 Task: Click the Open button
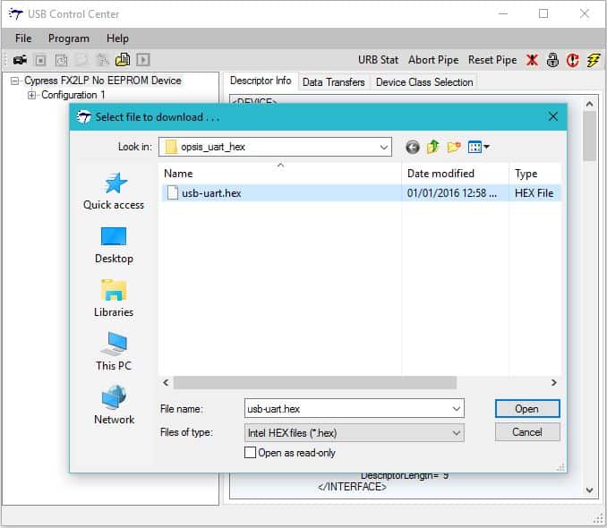pos(527,409)
